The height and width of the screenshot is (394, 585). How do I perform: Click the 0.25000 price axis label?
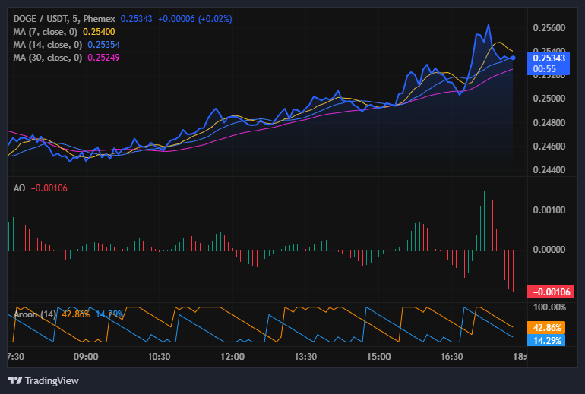(x=549, y=99)
